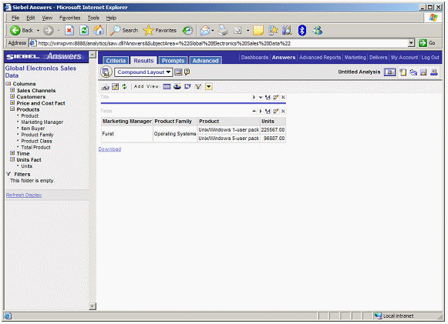Add a table view
448x324 pixels.
click(167, 87)
